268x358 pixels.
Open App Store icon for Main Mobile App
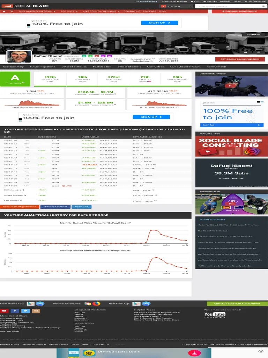point(40,304)
